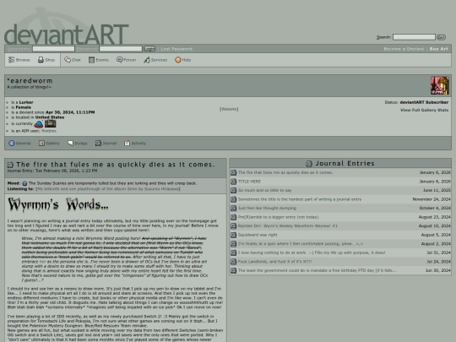Viewport: 456px width, 342px height.
Task: Click the search Go button
Action: pyautogui.click(x=441, y=37)
